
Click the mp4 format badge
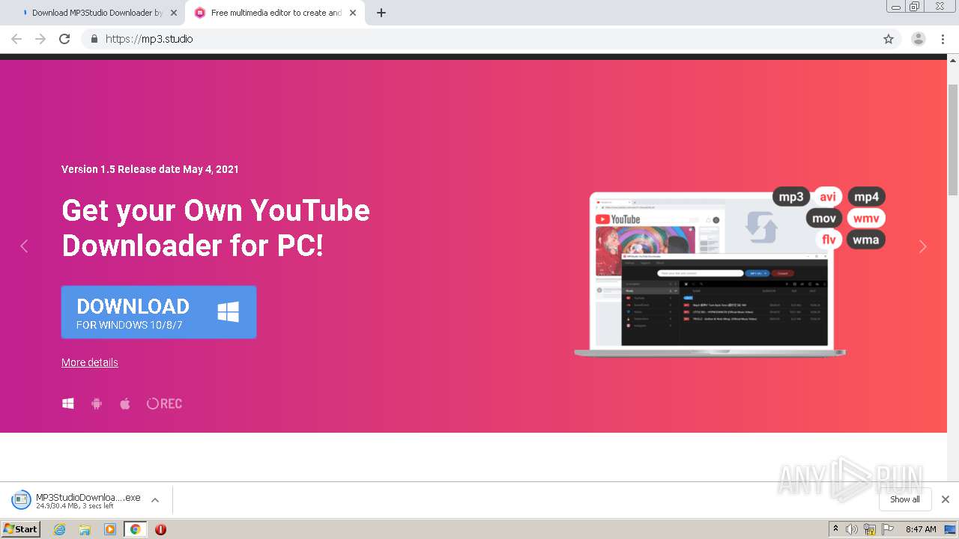coord(867,197)
